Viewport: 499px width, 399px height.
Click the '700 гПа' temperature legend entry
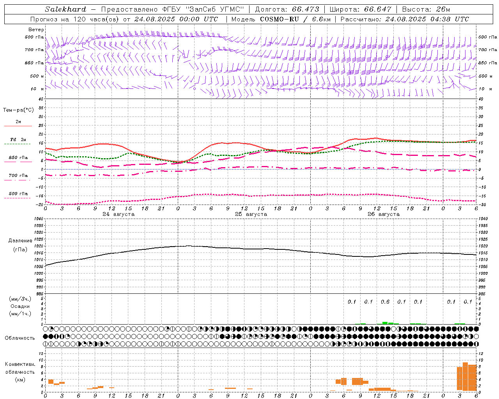tap(18, 175)
